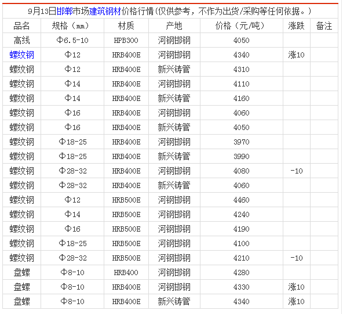This screenshot has width=343, height=314.
Task: Click the 涨10 cell beside price 4330
Action: [x=297, y=287]
